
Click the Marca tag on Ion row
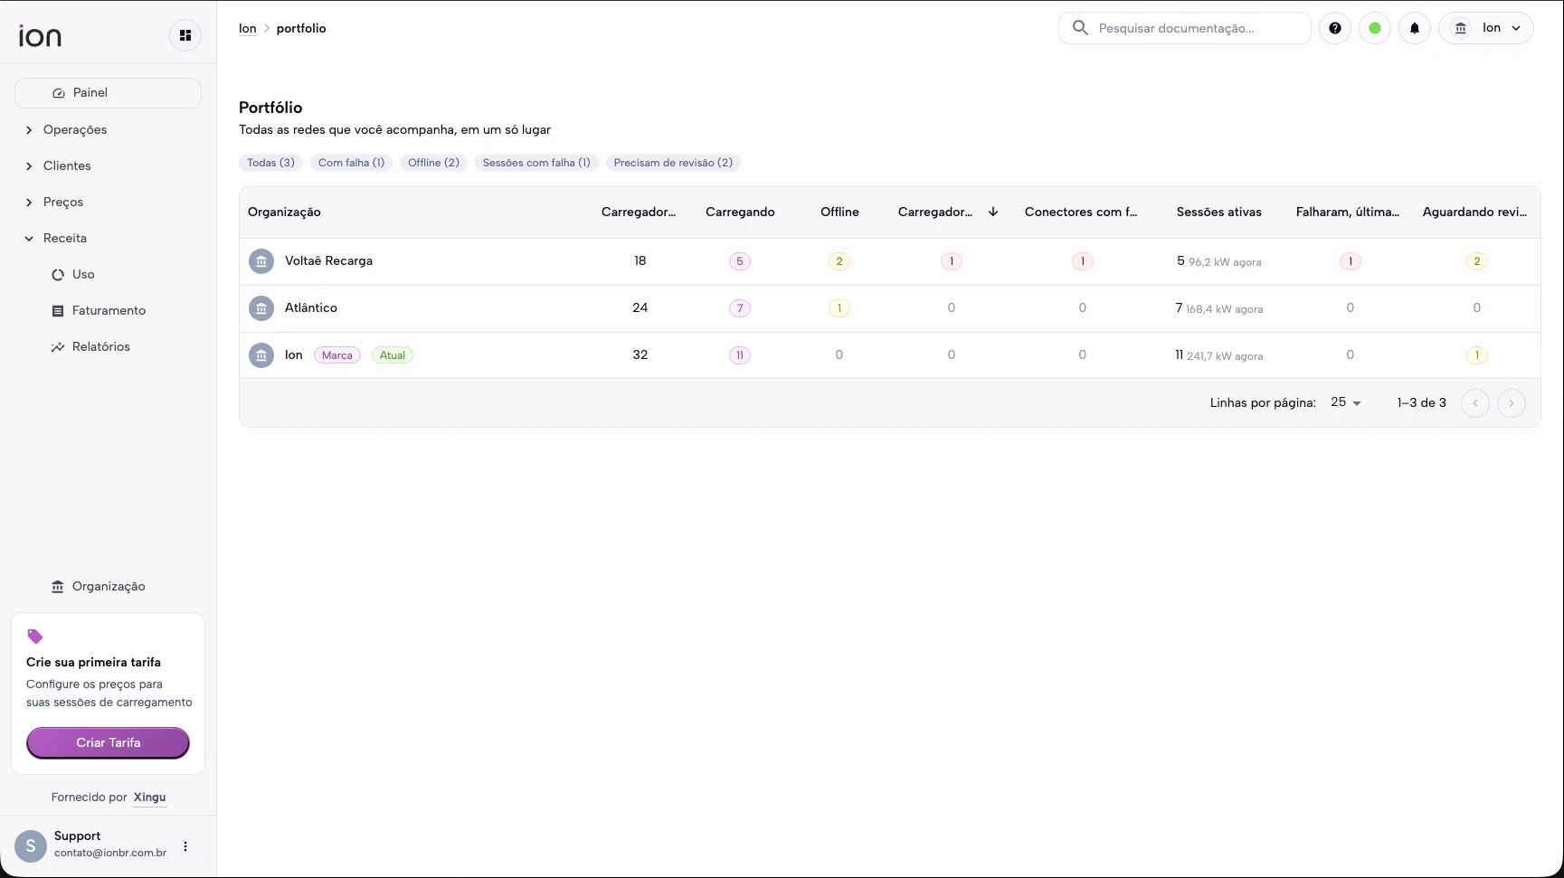coord(337,355)
